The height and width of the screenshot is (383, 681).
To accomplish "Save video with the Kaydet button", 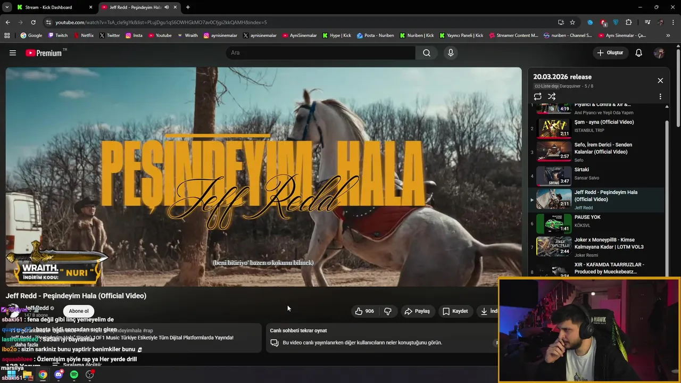I will (x=455, y=311).
